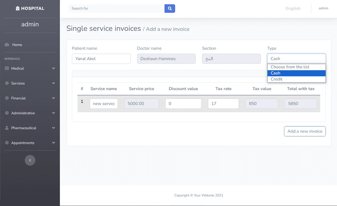Click the 'Discount value' column header
This screenshot has width=337, height=206.
pyautogui.click(x=183, y=89)
